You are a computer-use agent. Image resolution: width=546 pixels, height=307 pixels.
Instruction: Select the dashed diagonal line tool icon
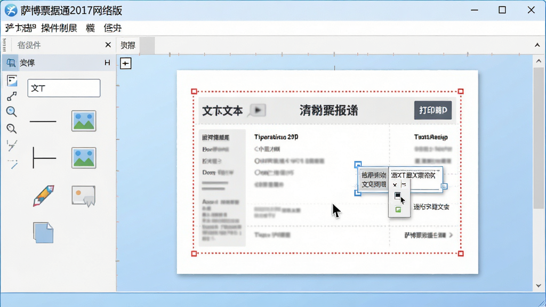click(x=12, y=164)
